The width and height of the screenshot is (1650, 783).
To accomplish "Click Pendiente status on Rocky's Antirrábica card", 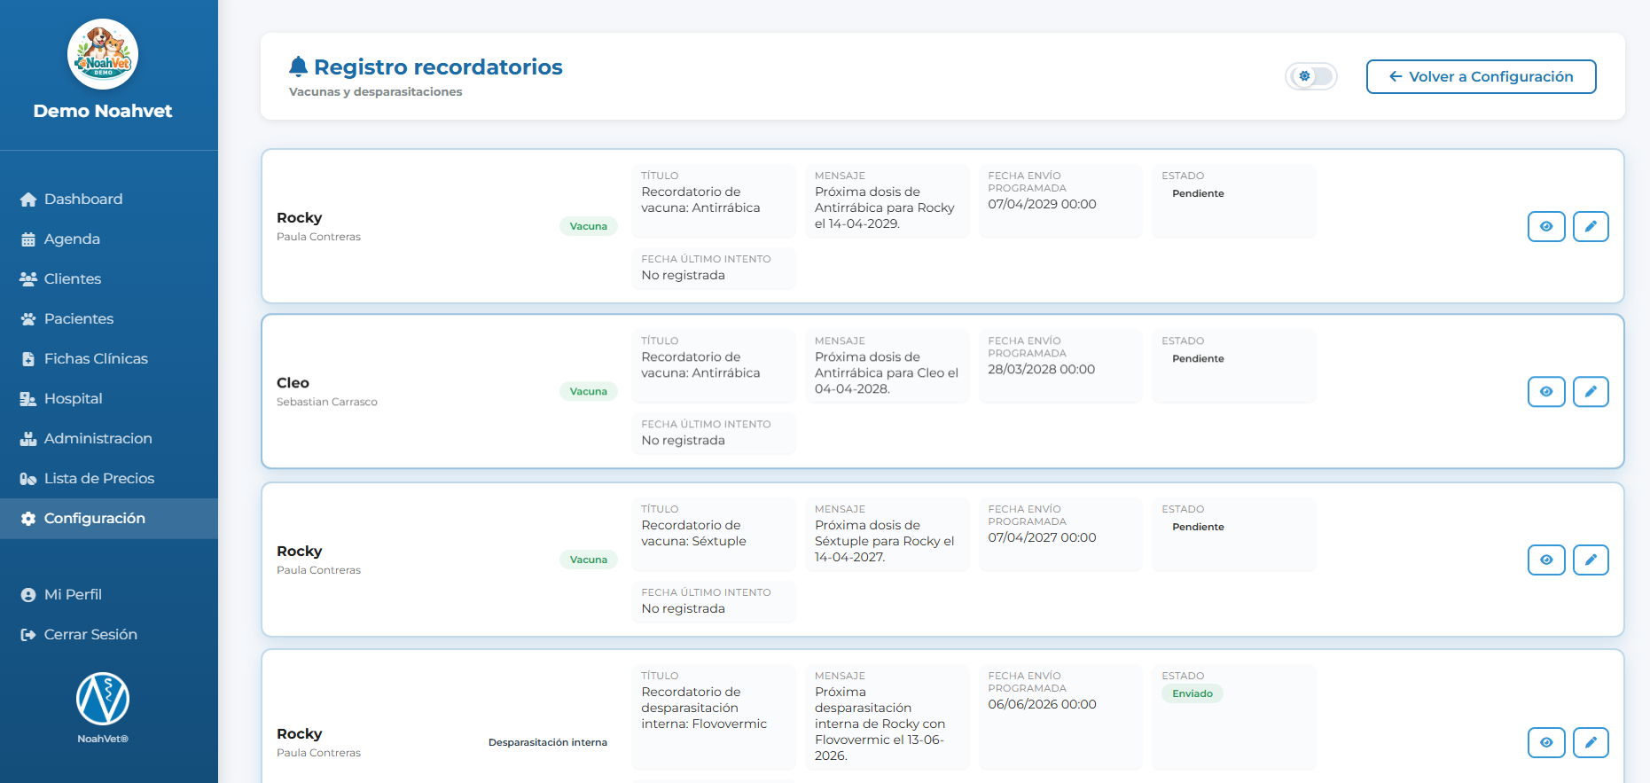I will click(x=1198, y=193).
